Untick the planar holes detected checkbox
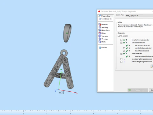This screenshot has width=153, height=115. pos(124,51)
